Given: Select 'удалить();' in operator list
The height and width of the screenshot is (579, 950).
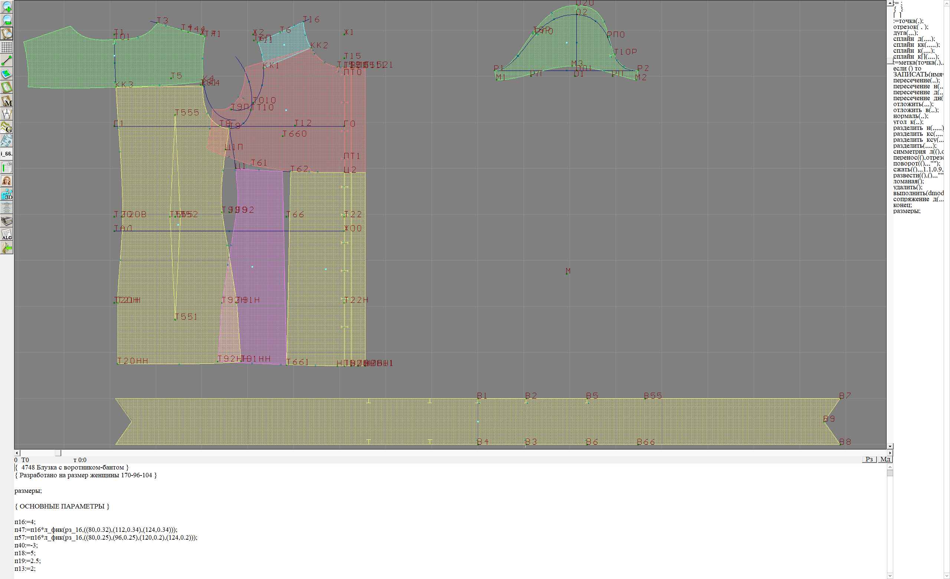Looking at the screenshot, I should pyautogui.click(x=908, y=187).
